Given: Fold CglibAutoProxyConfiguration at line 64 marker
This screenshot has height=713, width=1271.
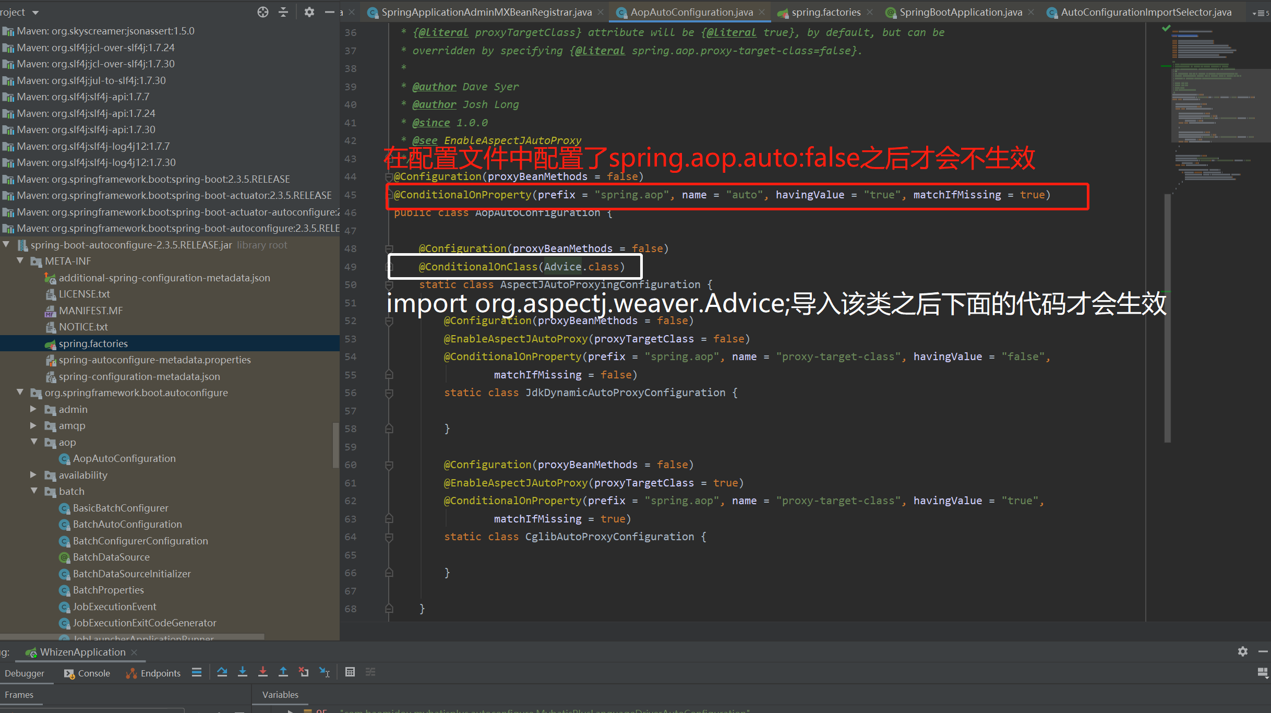Looking at the screenshot, I should point(389,537).
